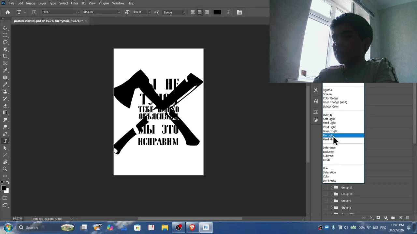The image size is (417, 234).
Task: Select the Zoom tool
Action: click(5, 169)
